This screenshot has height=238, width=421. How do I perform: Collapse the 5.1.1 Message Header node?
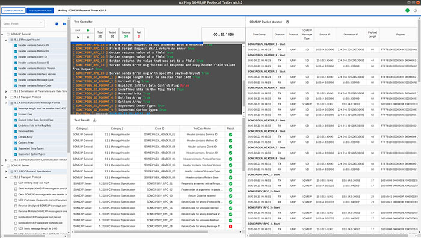(x=6, y=40)
